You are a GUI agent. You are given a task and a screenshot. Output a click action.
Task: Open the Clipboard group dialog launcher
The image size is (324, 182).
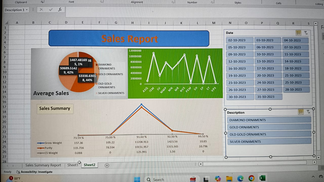(x=42, y=2)
